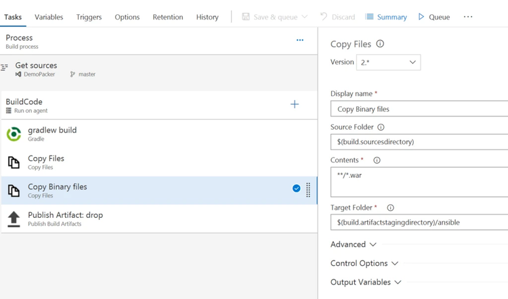Go to the Options tab
The height and width of the screenshot is (299, 508).
click(x=127, y=17)
